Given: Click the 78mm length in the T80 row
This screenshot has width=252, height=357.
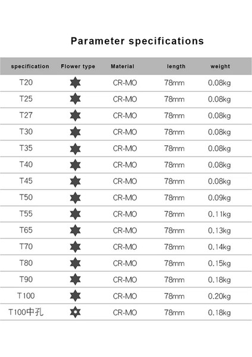Looking at the screenshot, I should [x=174, y=264].
